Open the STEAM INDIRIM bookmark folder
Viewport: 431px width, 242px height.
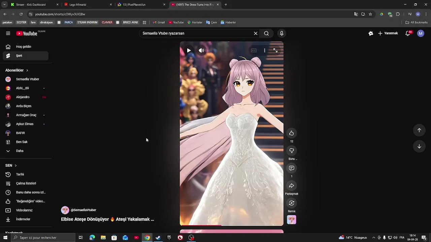(x=87, y=23)
